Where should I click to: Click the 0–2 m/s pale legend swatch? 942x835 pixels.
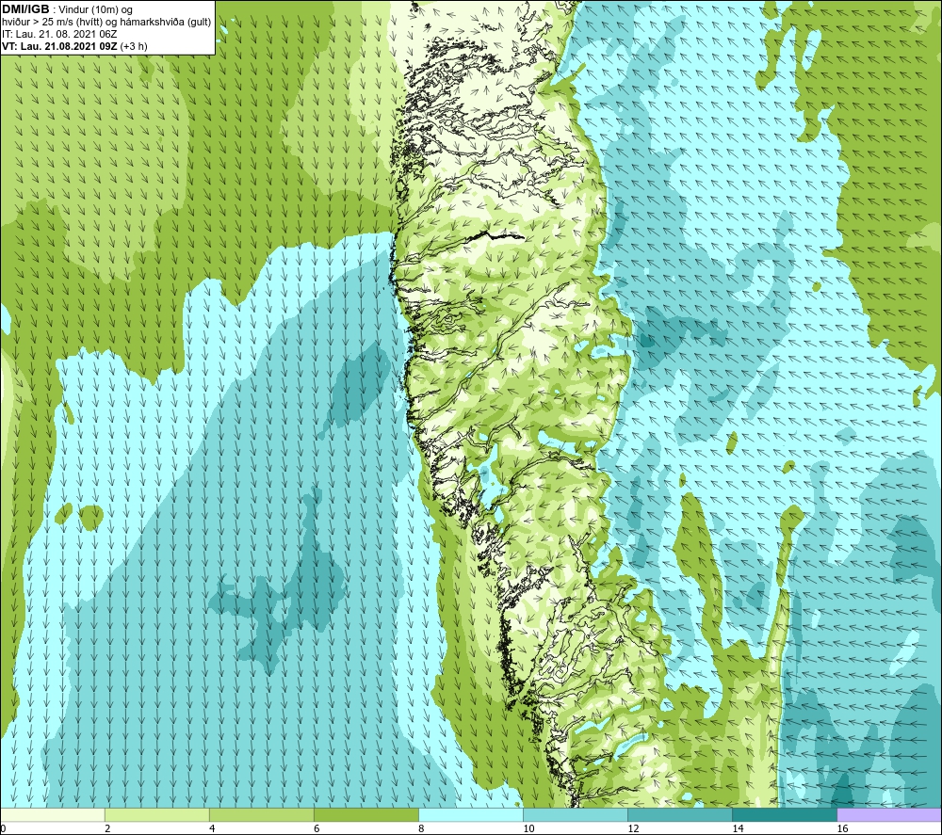pyautogui.click(x=52, y=814)
